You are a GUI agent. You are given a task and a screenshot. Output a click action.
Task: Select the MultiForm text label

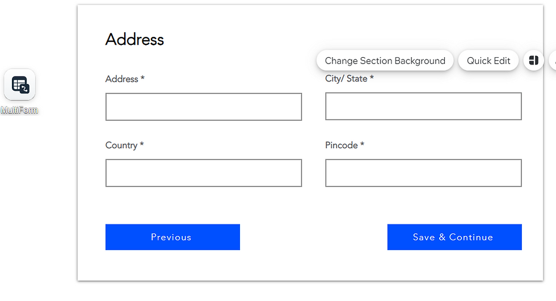[19, 110]
